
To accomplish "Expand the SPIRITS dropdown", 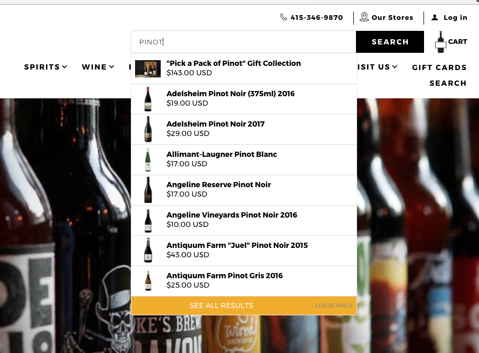I will [x=46, y=67].
